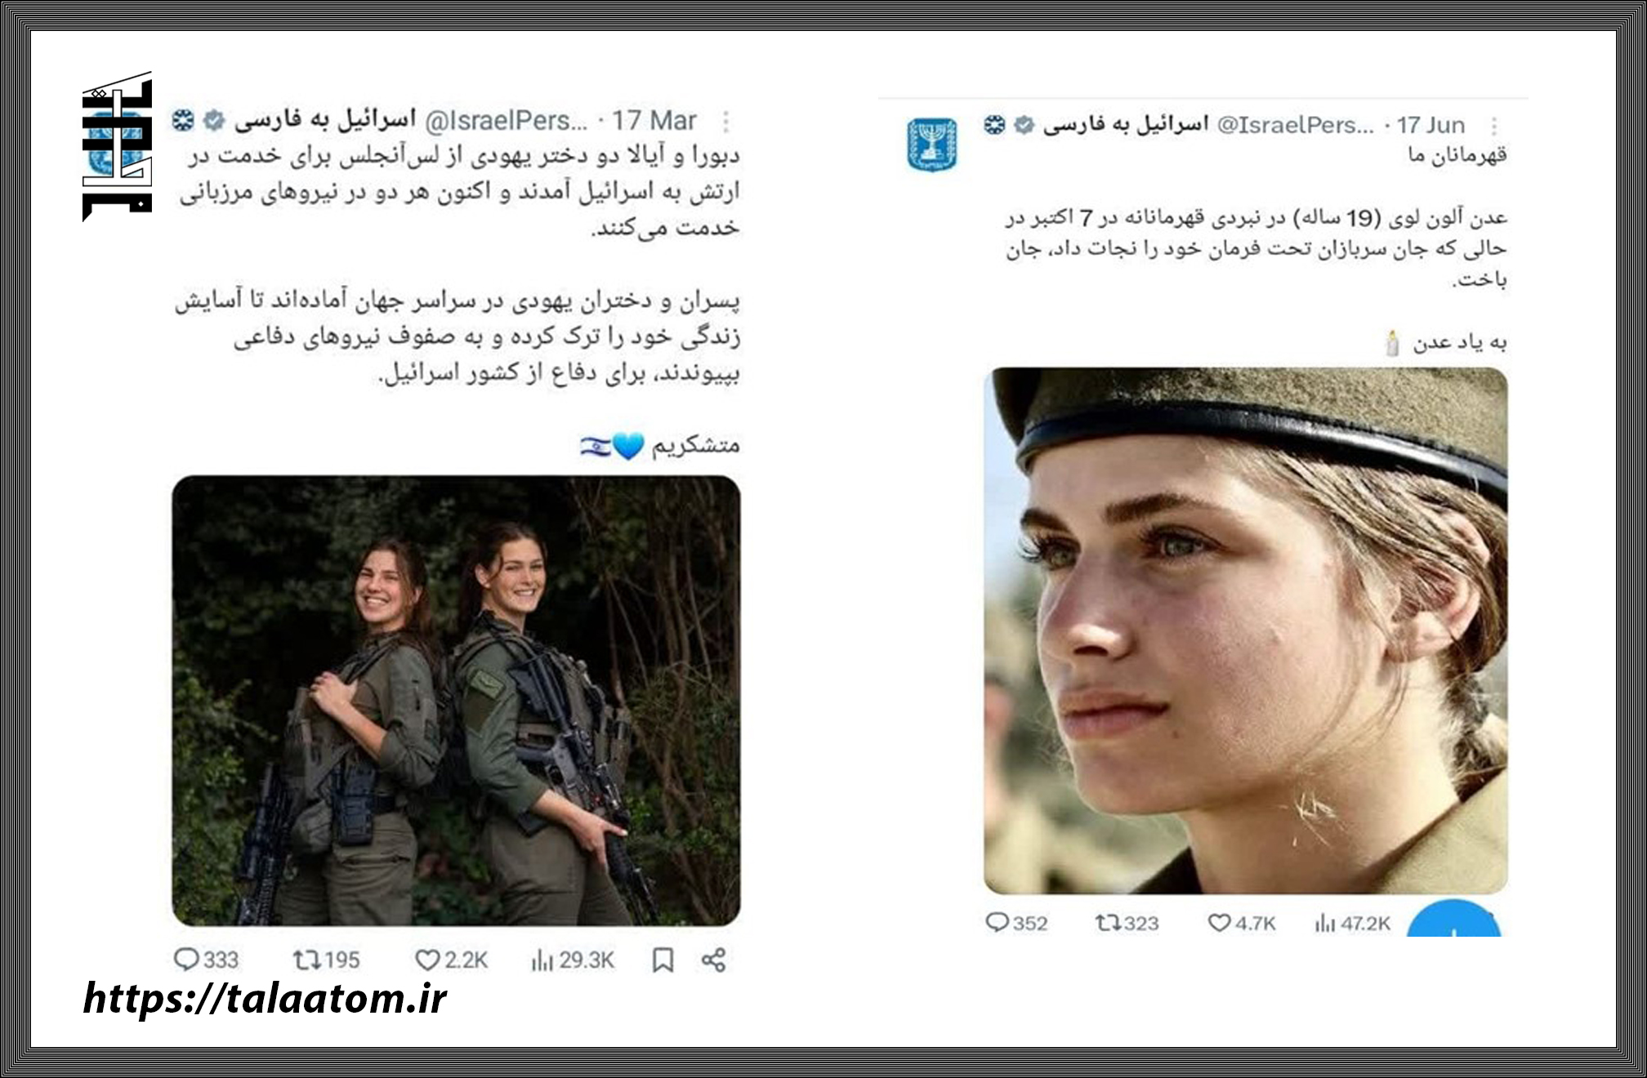Open more options menu on 17 Jun tweet
This screenshot has height=1078, width=1647.
pyautogui.click(x=1493, y=127)
